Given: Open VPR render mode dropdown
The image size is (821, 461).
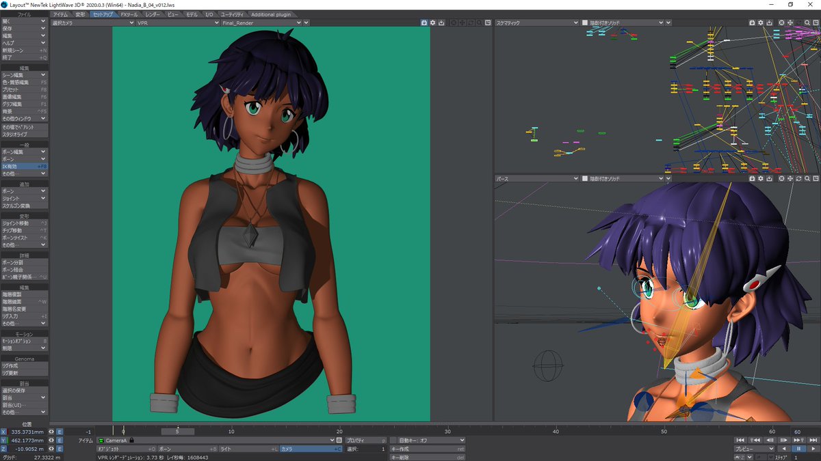Looking at the screenshot, I should point(177,23).
